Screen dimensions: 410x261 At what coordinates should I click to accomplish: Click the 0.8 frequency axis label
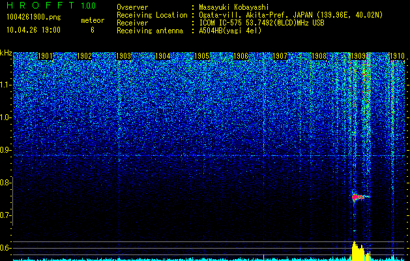click(x=5, y=183)
